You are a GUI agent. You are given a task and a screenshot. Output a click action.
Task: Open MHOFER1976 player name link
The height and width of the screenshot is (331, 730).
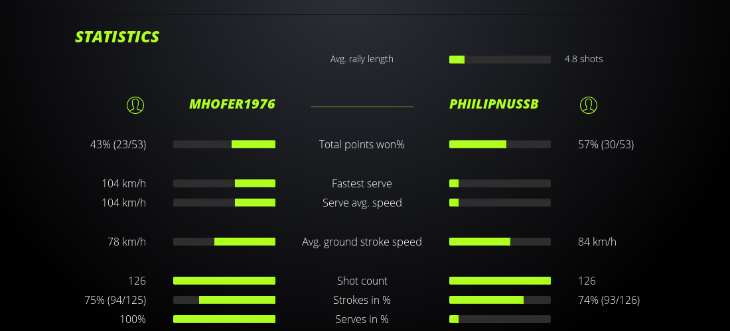click(x=232, y=105)
